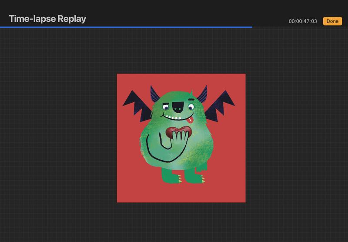The image size is (348, 242).
Task: Click the red canvas background below the monster
Action: tap(181, 193)
